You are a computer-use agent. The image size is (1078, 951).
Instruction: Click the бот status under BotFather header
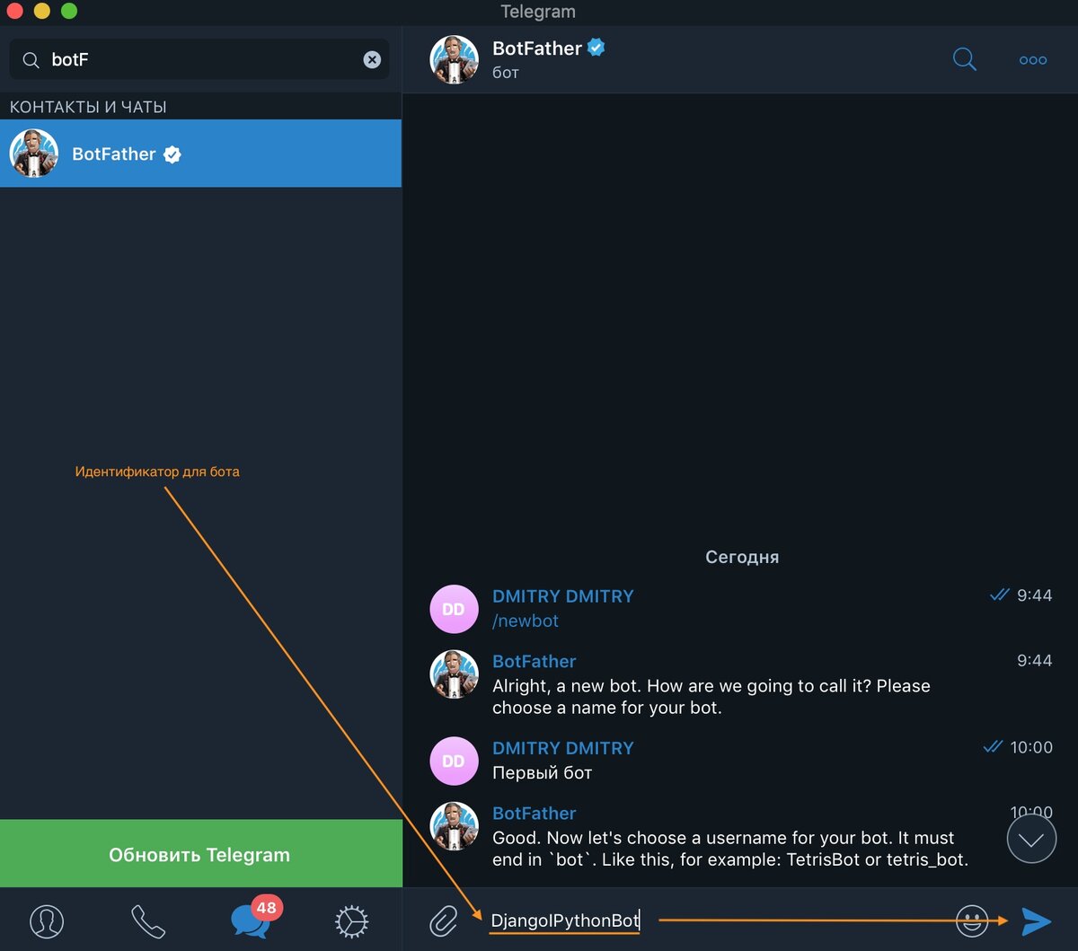[506, 73]
